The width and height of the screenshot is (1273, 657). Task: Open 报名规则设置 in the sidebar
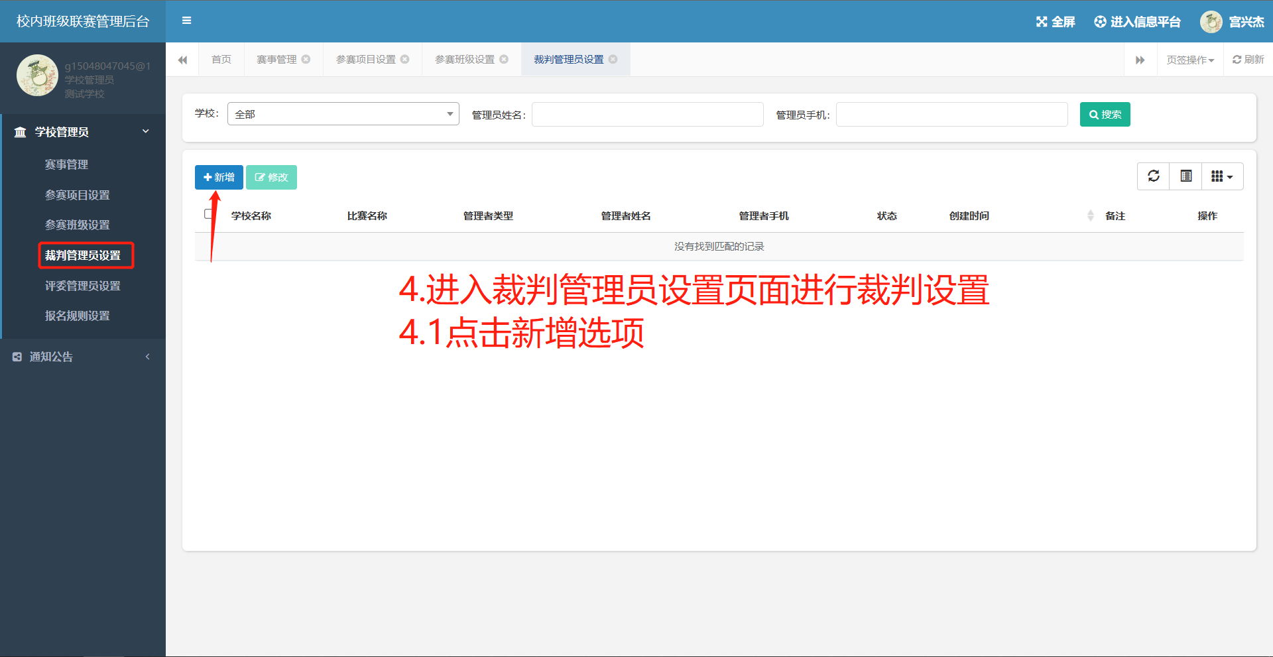78,316
